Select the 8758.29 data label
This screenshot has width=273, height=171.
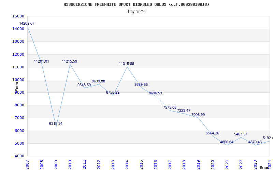113,92
